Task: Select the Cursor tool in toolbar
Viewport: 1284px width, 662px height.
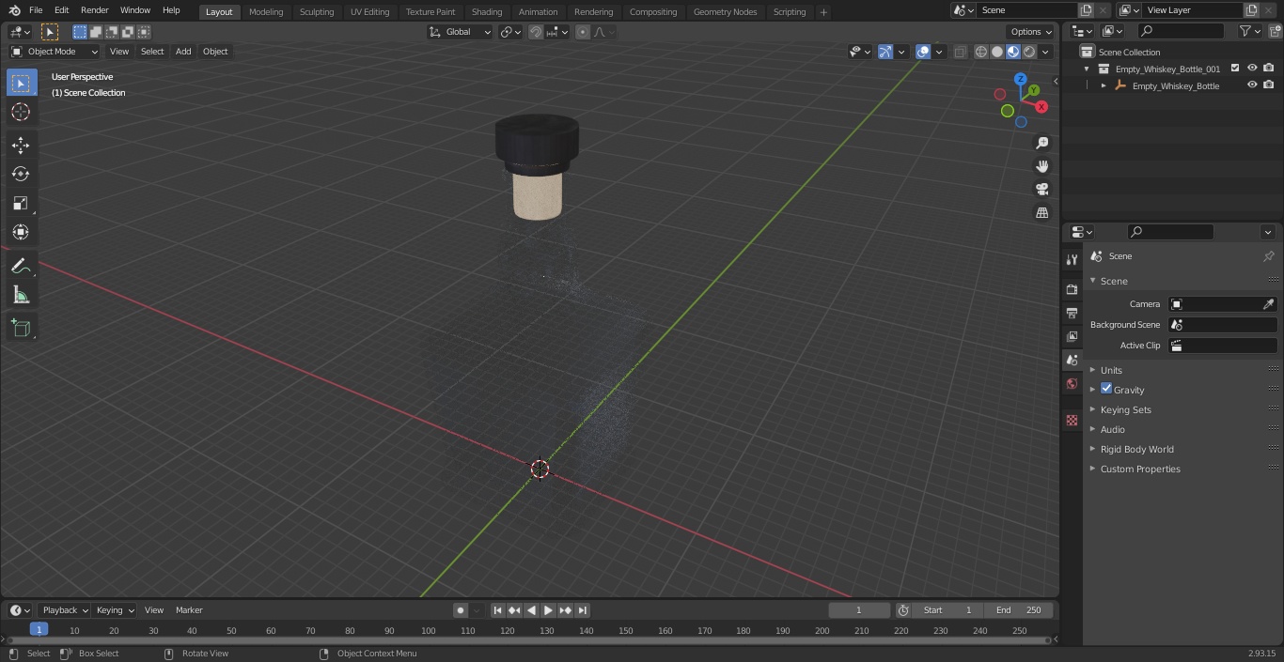Action: 21,112
